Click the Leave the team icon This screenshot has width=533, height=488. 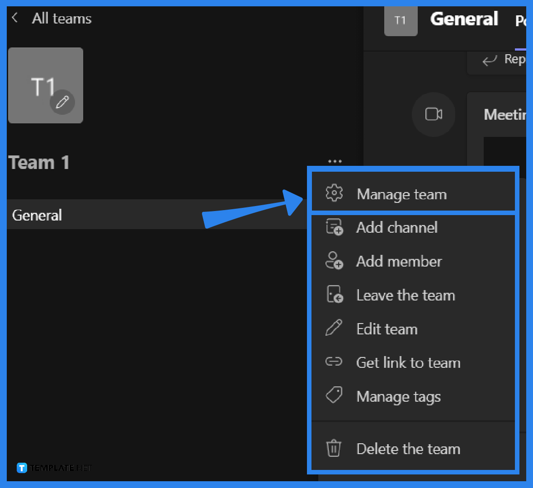point(334,295)
